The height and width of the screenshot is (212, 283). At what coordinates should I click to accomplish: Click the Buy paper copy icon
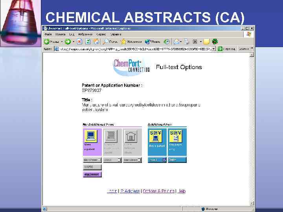pyautogui.click(x=175, y=136)
